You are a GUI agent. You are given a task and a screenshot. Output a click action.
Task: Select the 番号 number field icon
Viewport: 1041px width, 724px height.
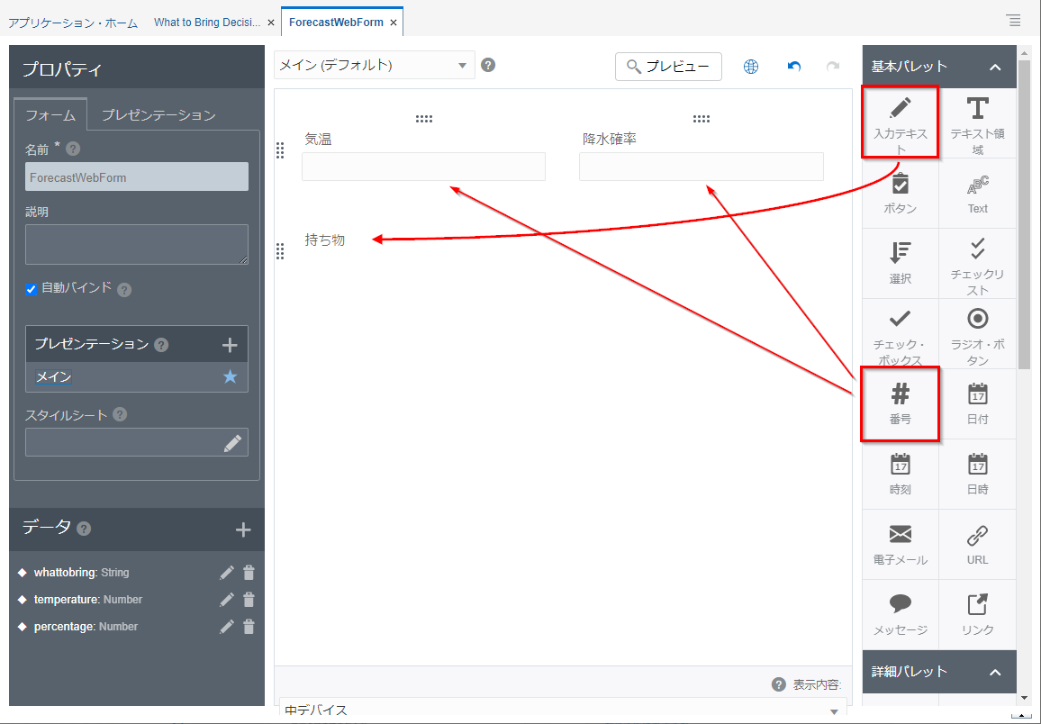[900, 403]
